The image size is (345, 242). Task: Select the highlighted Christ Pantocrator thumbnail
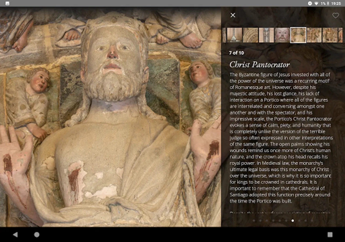pyautogui.click(x=298, y=35)
